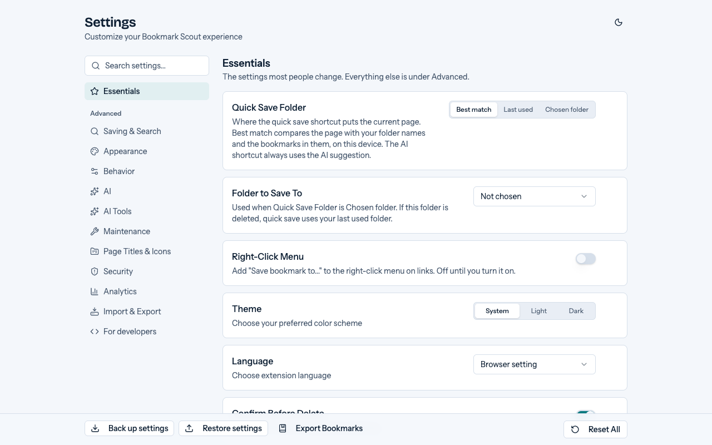Go to Saving & Search settings
Screen dimensions: 712x445
[x=147, y=131]
